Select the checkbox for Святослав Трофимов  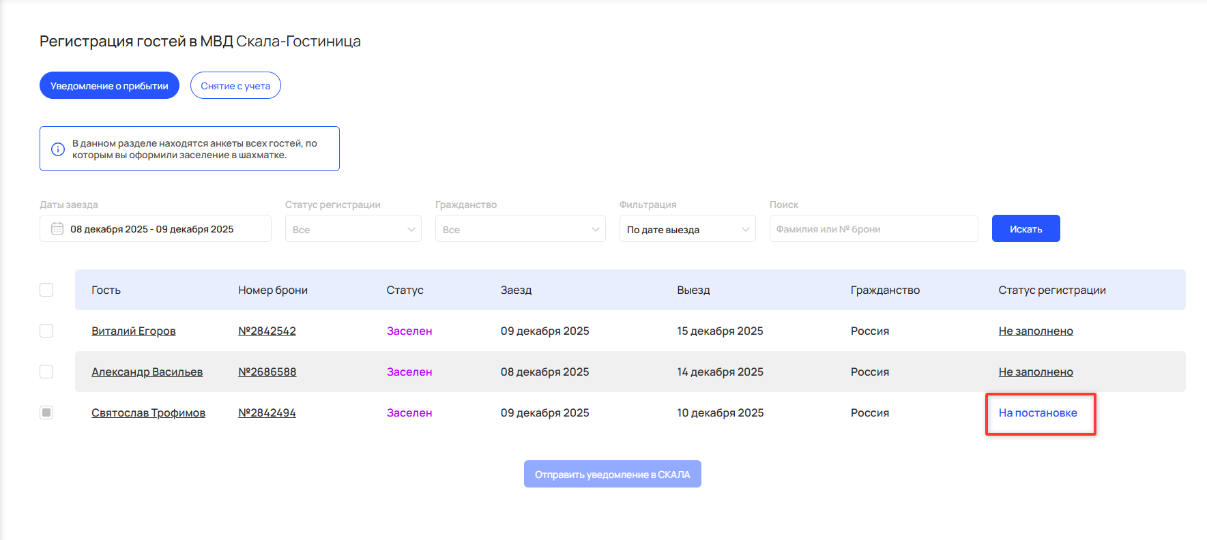coord(46,412)
